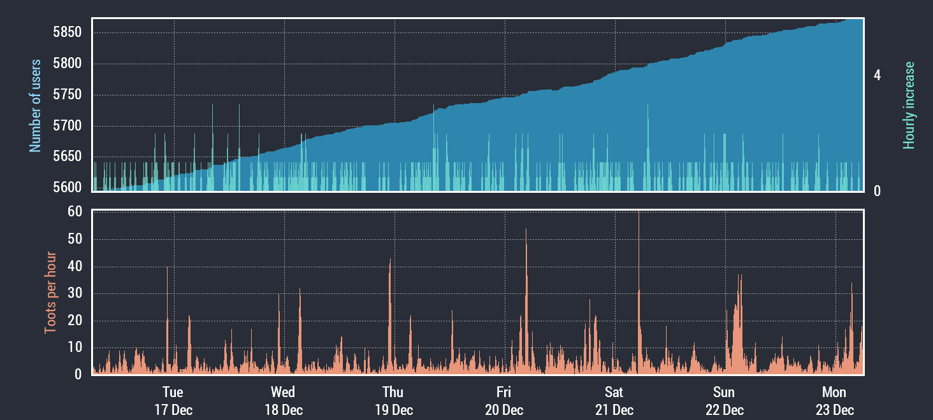This screenshot has width=933, height=420.
Task: Click the 5850 users tick label
Action: tap(66, 32)
